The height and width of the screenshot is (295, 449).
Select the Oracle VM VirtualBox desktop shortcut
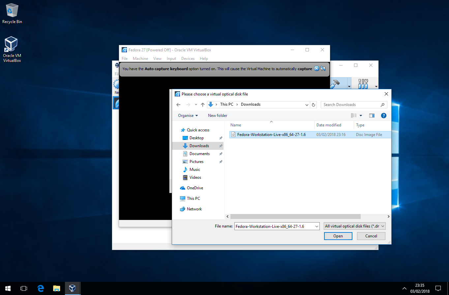tap(12, 49)
